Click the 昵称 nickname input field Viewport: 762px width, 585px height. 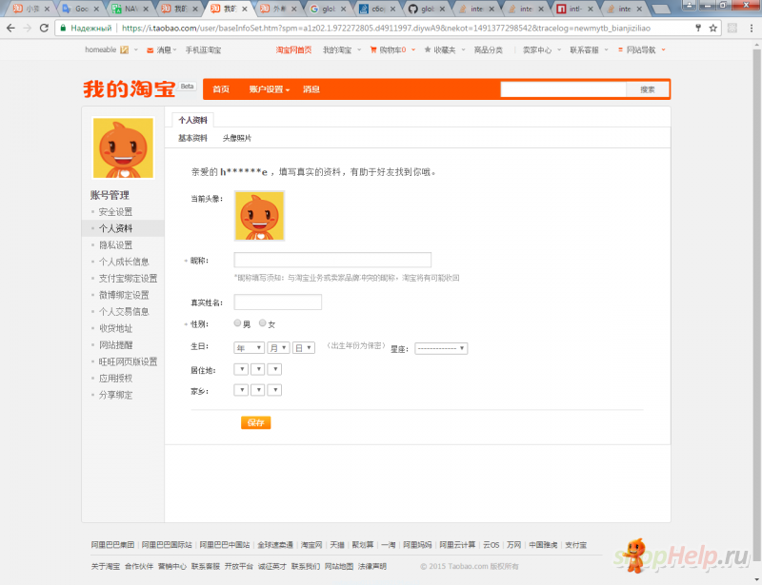(332, 260)
